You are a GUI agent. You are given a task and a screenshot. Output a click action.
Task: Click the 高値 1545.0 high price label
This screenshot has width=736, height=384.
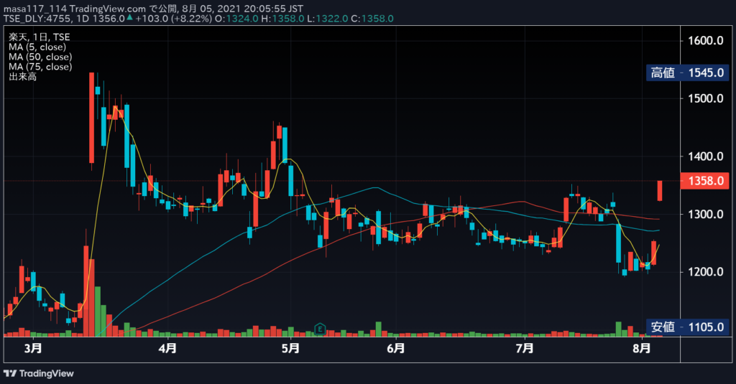point(687,72)
